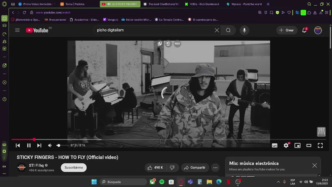Open the downloads icon in toolbar
This screenshot has height=187, width=332.
pos(321,12)
